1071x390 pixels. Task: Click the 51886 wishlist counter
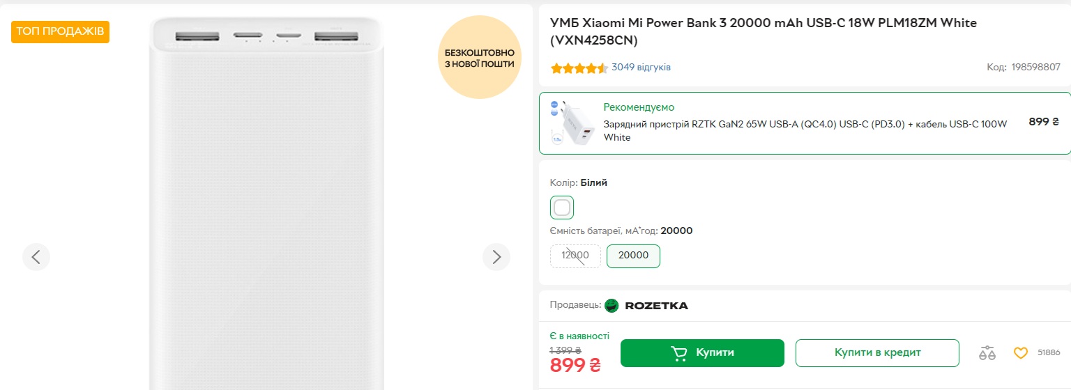(x=1049, y=353)
